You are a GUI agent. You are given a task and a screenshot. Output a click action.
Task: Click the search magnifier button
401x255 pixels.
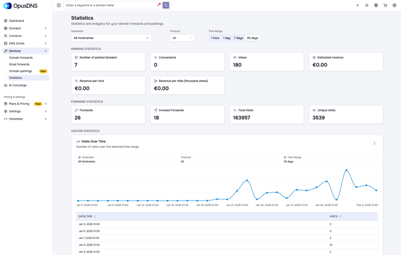point(166,5)
